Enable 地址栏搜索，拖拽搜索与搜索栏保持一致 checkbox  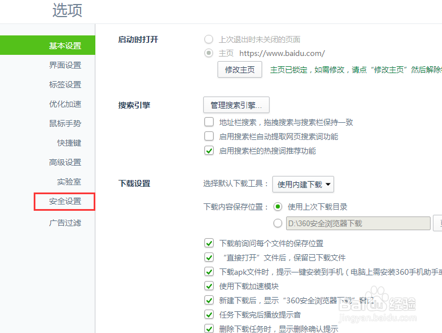tap(209, 122)
